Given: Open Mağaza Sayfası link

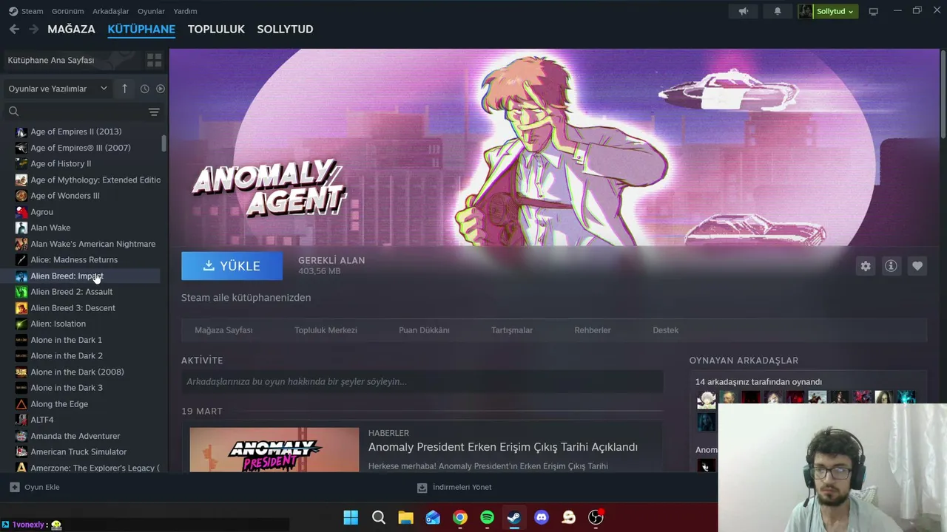Looking at the screenshot, I should click(223, 330).
